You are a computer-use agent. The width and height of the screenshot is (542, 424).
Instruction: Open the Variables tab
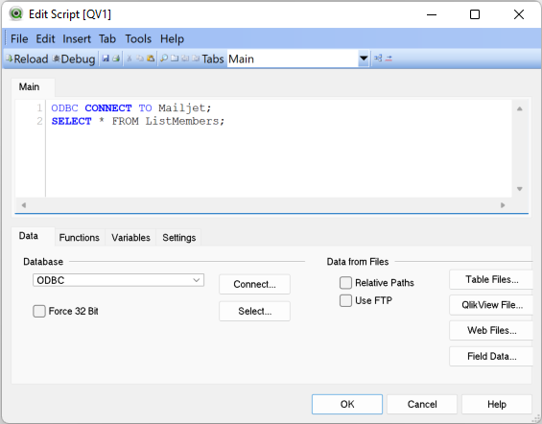pyautogui.click(x=130, y=238)
